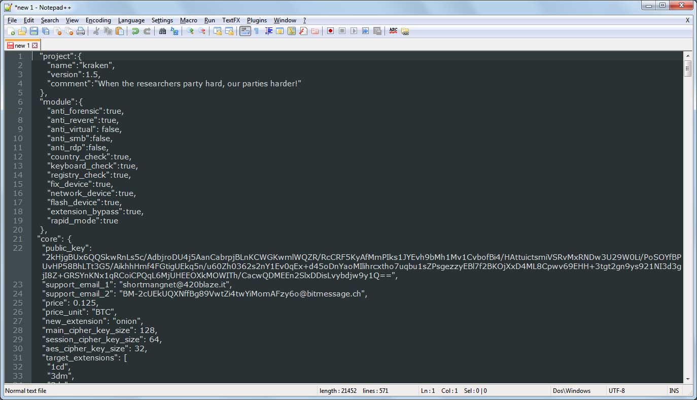
Task: Open the Run menu
Action: click(x=210, y=20)
